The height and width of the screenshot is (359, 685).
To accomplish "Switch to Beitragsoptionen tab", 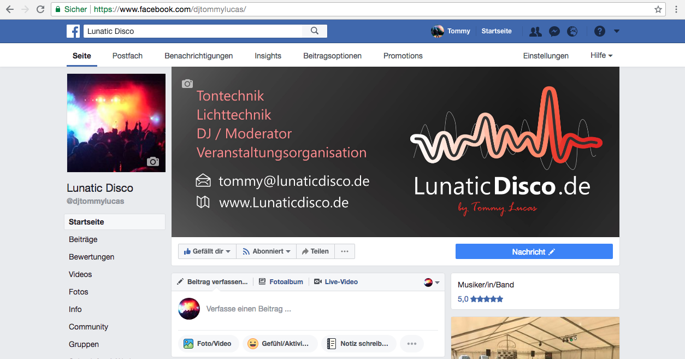I will click(332, 56).
